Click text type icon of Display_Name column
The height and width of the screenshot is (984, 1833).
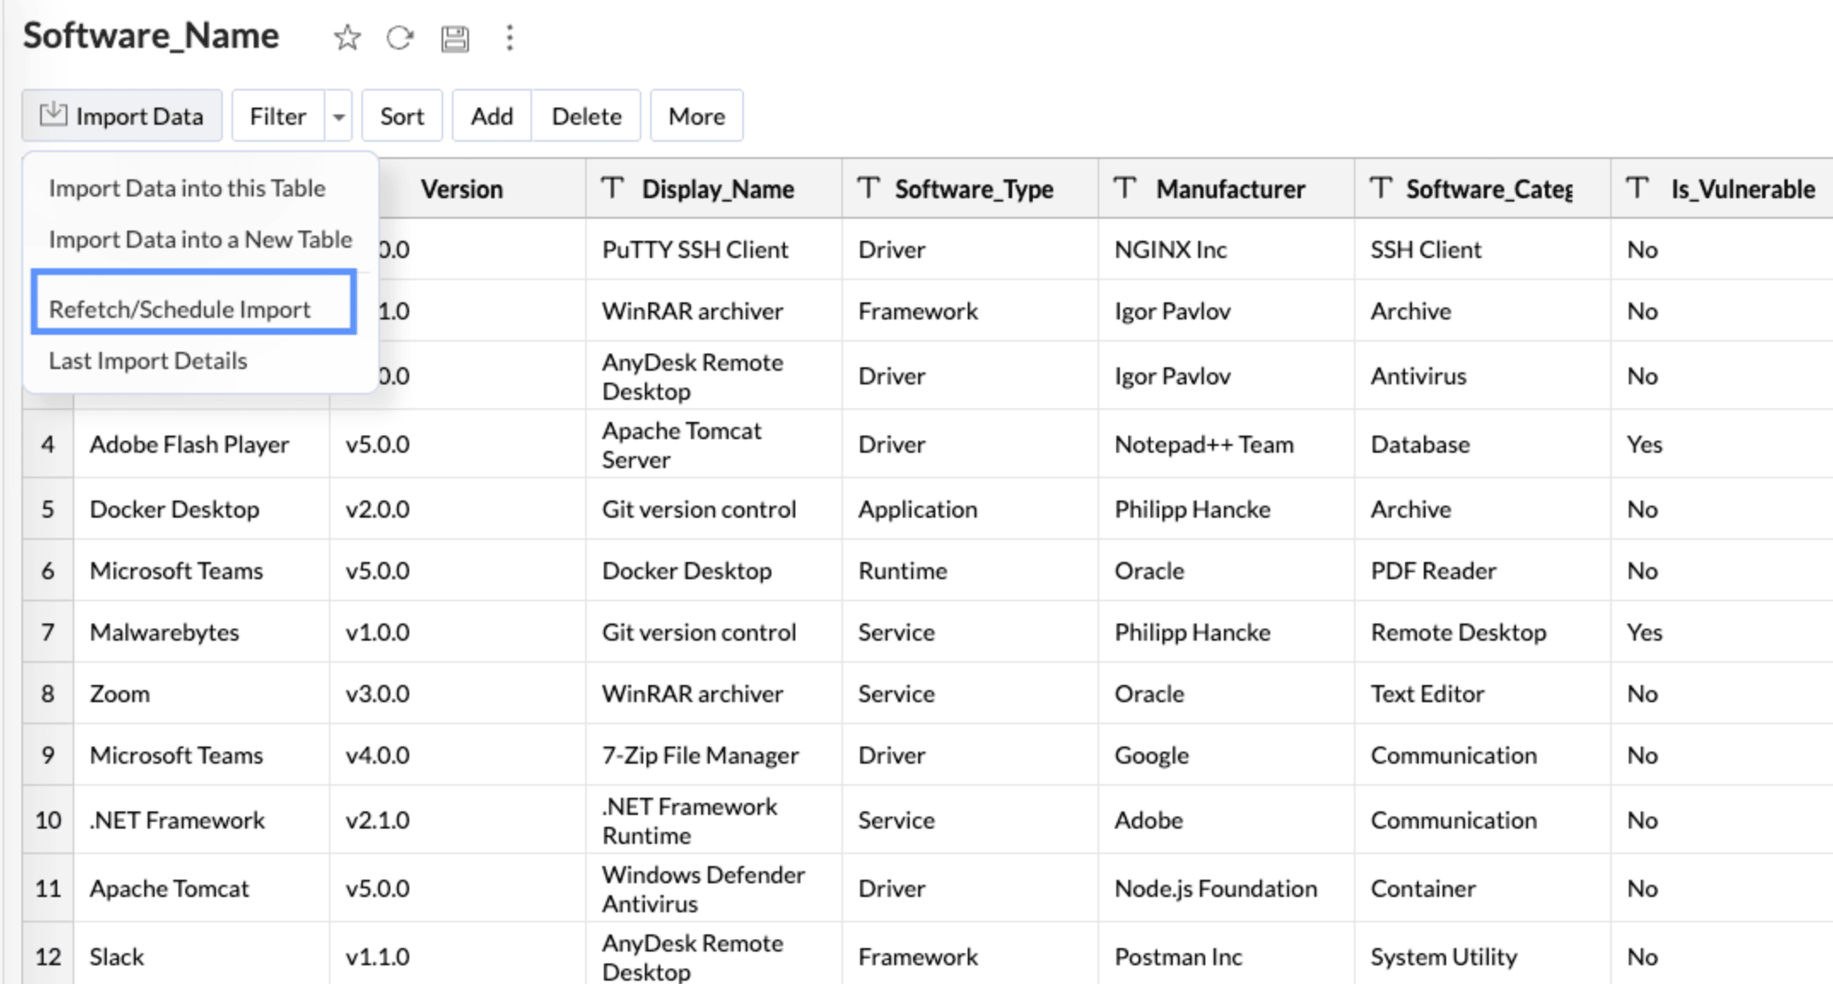612,188
